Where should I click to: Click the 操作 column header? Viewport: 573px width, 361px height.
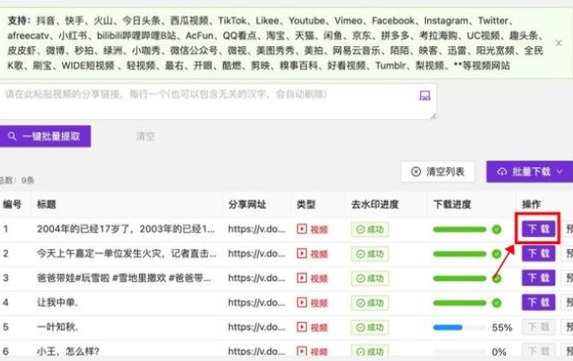pyautogui.click(x=532, y=205)
